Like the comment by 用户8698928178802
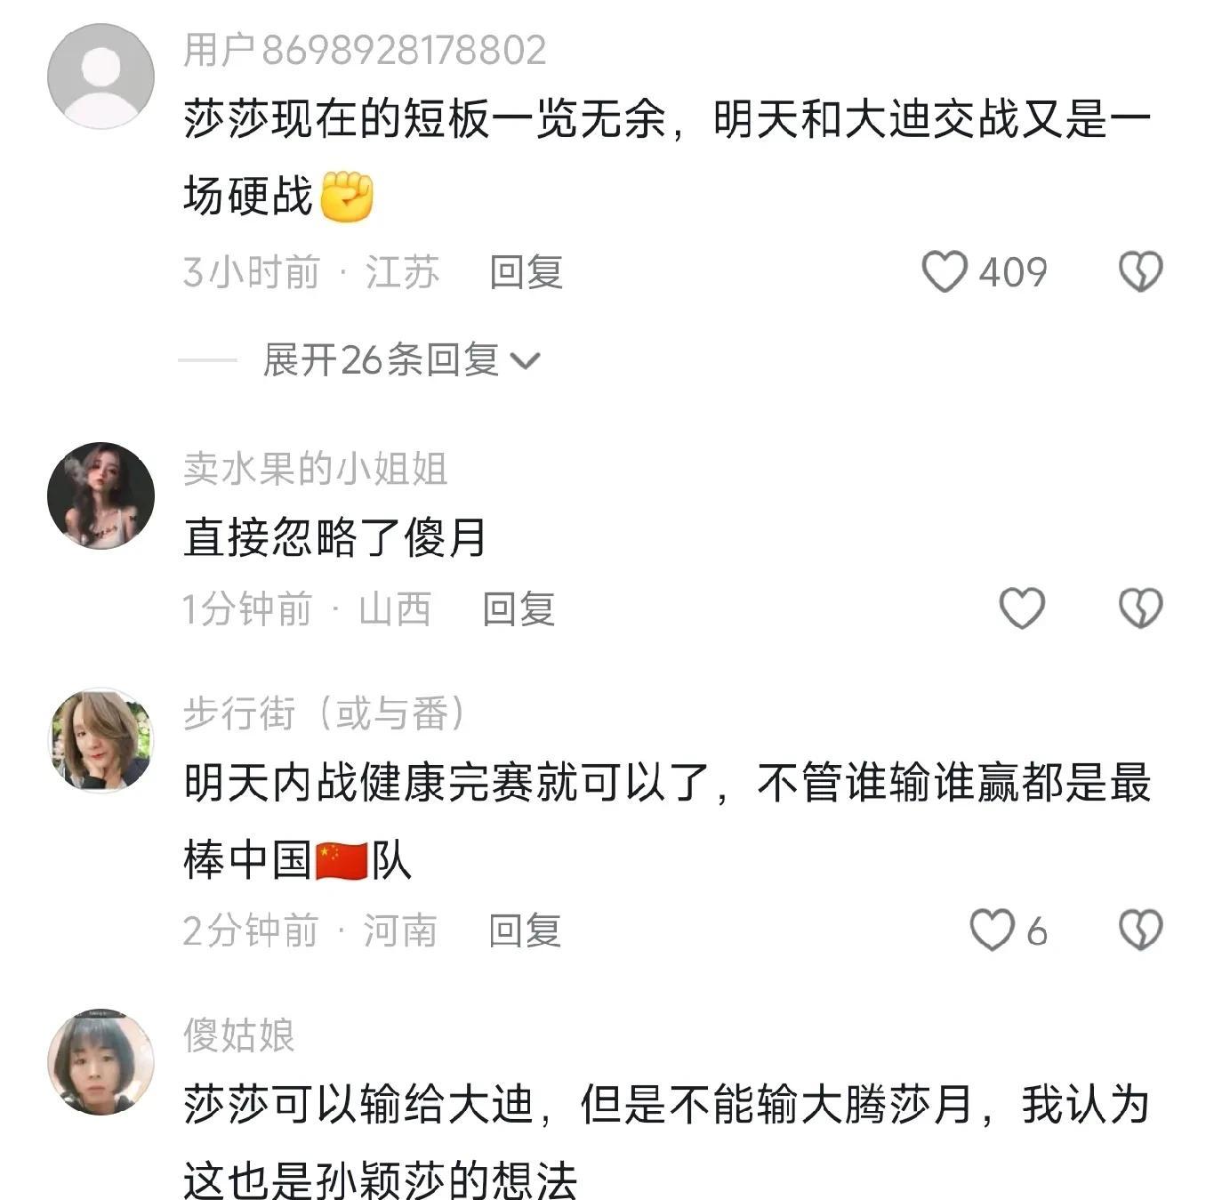This screenshot has height=1200, width=1222. click(945, 271)
